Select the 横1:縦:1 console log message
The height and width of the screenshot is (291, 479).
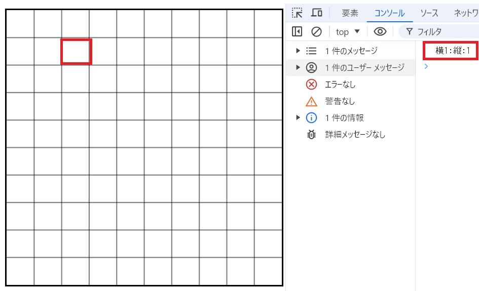453,51
